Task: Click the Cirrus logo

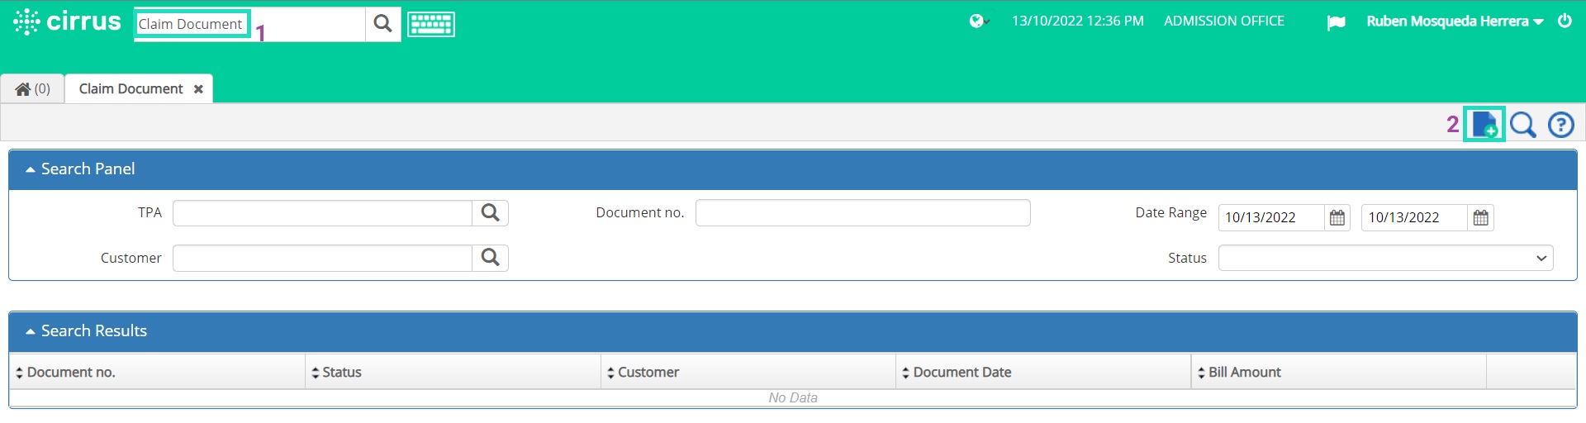Action: [x=67, y=21]
